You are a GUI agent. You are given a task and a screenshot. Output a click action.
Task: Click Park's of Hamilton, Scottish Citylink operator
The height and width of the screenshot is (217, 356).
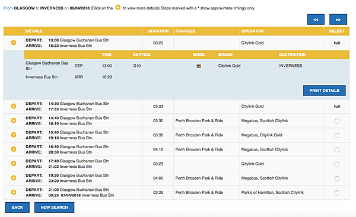click(272, 193)
